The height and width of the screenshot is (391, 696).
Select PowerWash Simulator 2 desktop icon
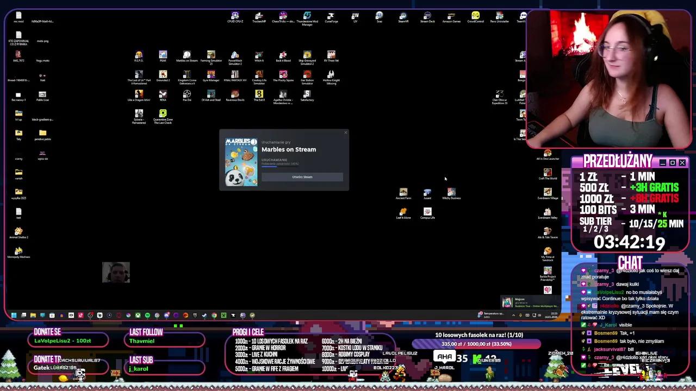pos(235,57)
